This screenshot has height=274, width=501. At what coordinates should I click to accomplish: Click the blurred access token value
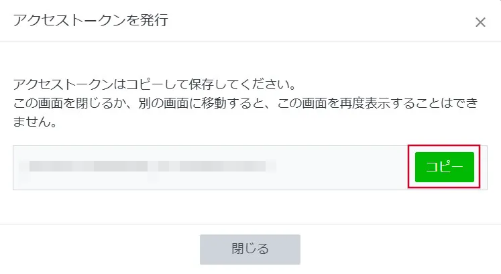[148, 166]
